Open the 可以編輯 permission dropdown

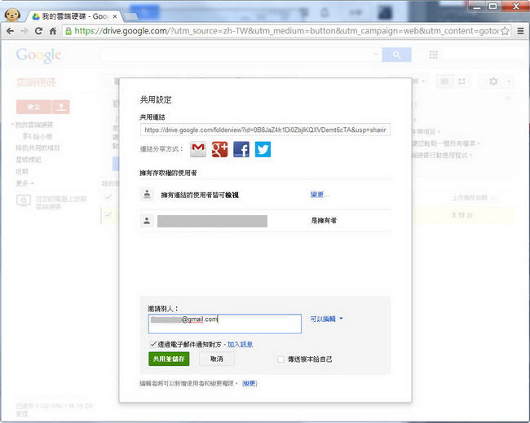[x=326, y=319]
